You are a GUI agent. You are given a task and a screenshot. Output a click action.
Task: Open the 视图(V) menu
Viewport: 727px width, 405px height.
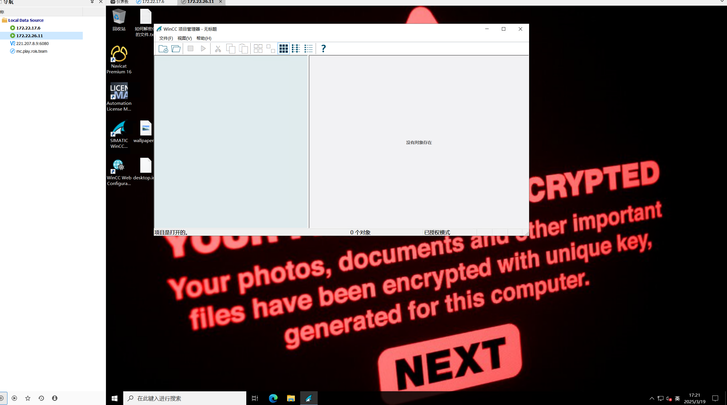pos(184,38)
